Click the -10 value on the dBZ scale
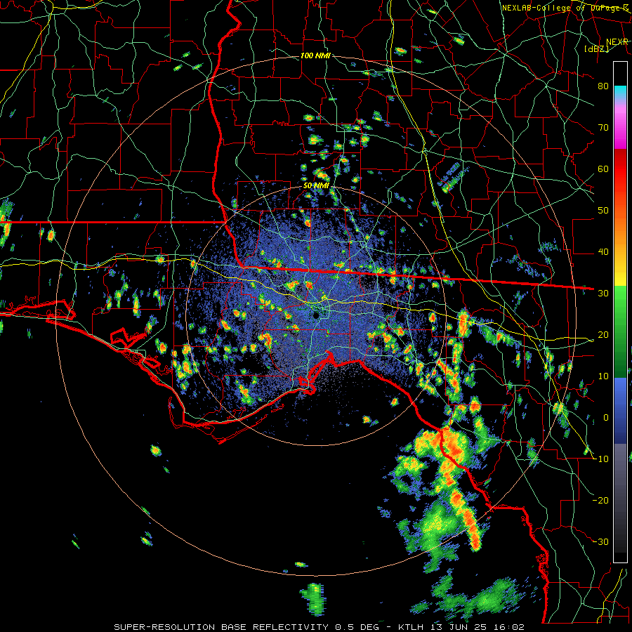Image resolution: width=632 pixels, height=632 pixels. click(x=600, y=459)
